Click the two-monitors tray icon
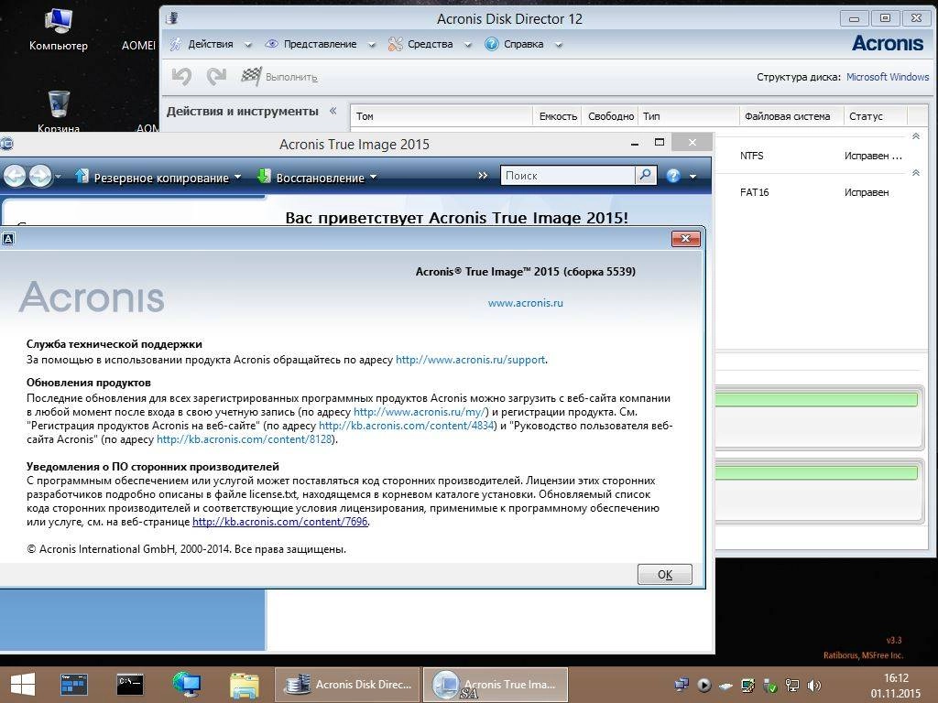Viewport: 938px width, 703px height. [x=682, y=685]
